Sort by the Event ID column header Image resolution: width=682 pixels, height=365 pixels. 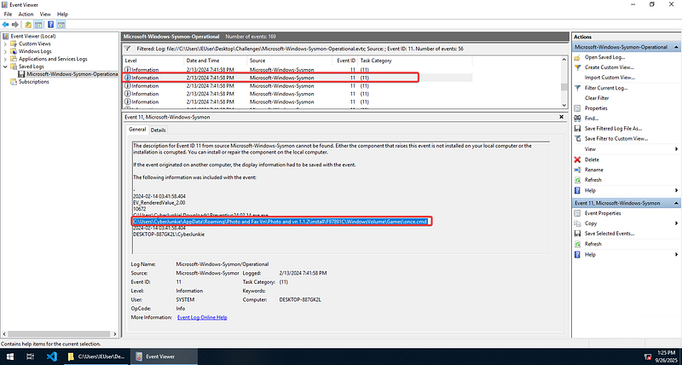pos(345,61)
